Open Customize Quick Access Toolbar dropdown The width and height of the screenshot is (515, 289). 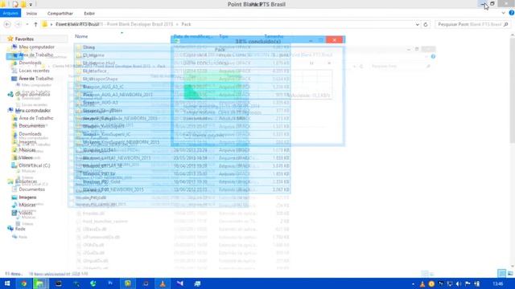click(31, 5)
